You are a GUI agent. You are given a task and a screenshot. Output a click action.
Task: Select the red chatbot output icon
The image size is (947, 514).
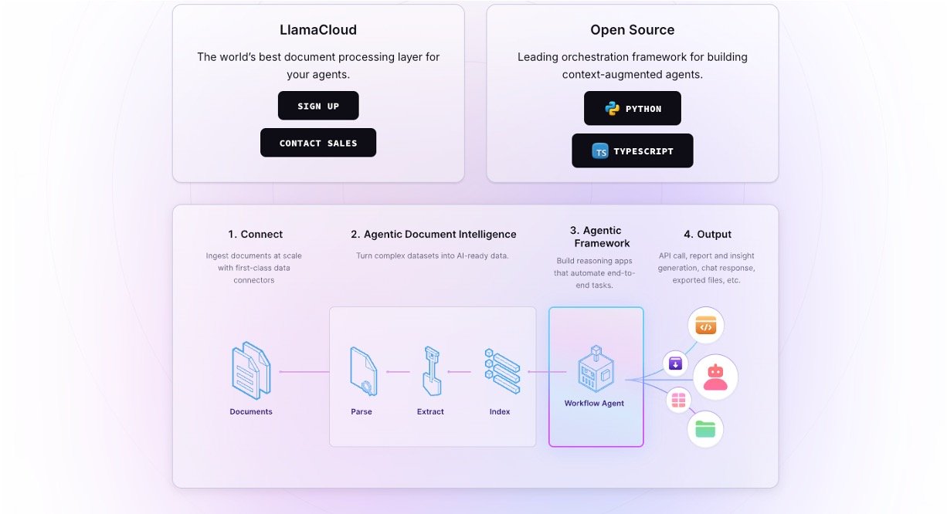(x=715, y=377)
